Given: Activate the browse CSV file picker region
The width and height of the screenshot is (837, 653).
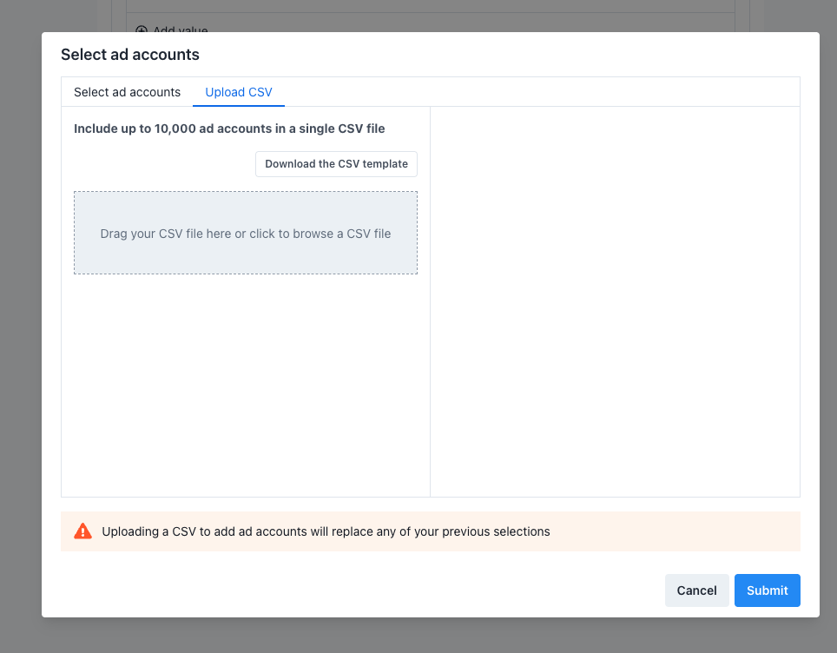Looking at the screenshot, I should 245,233.
